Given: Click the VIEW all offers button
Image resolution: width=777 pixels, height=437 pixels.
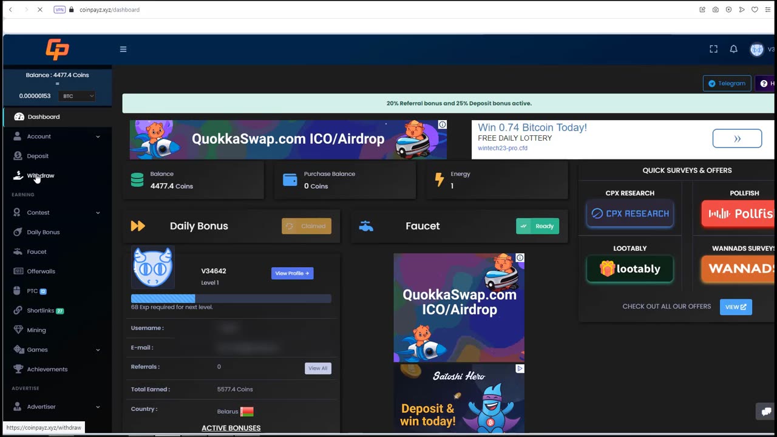Looking at the screenshot, I should pos(736,307).
